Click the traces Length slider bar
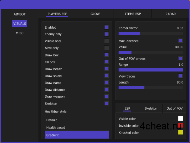Image resolution: width=190 pixels, height=143 pixels. [151, 88]
